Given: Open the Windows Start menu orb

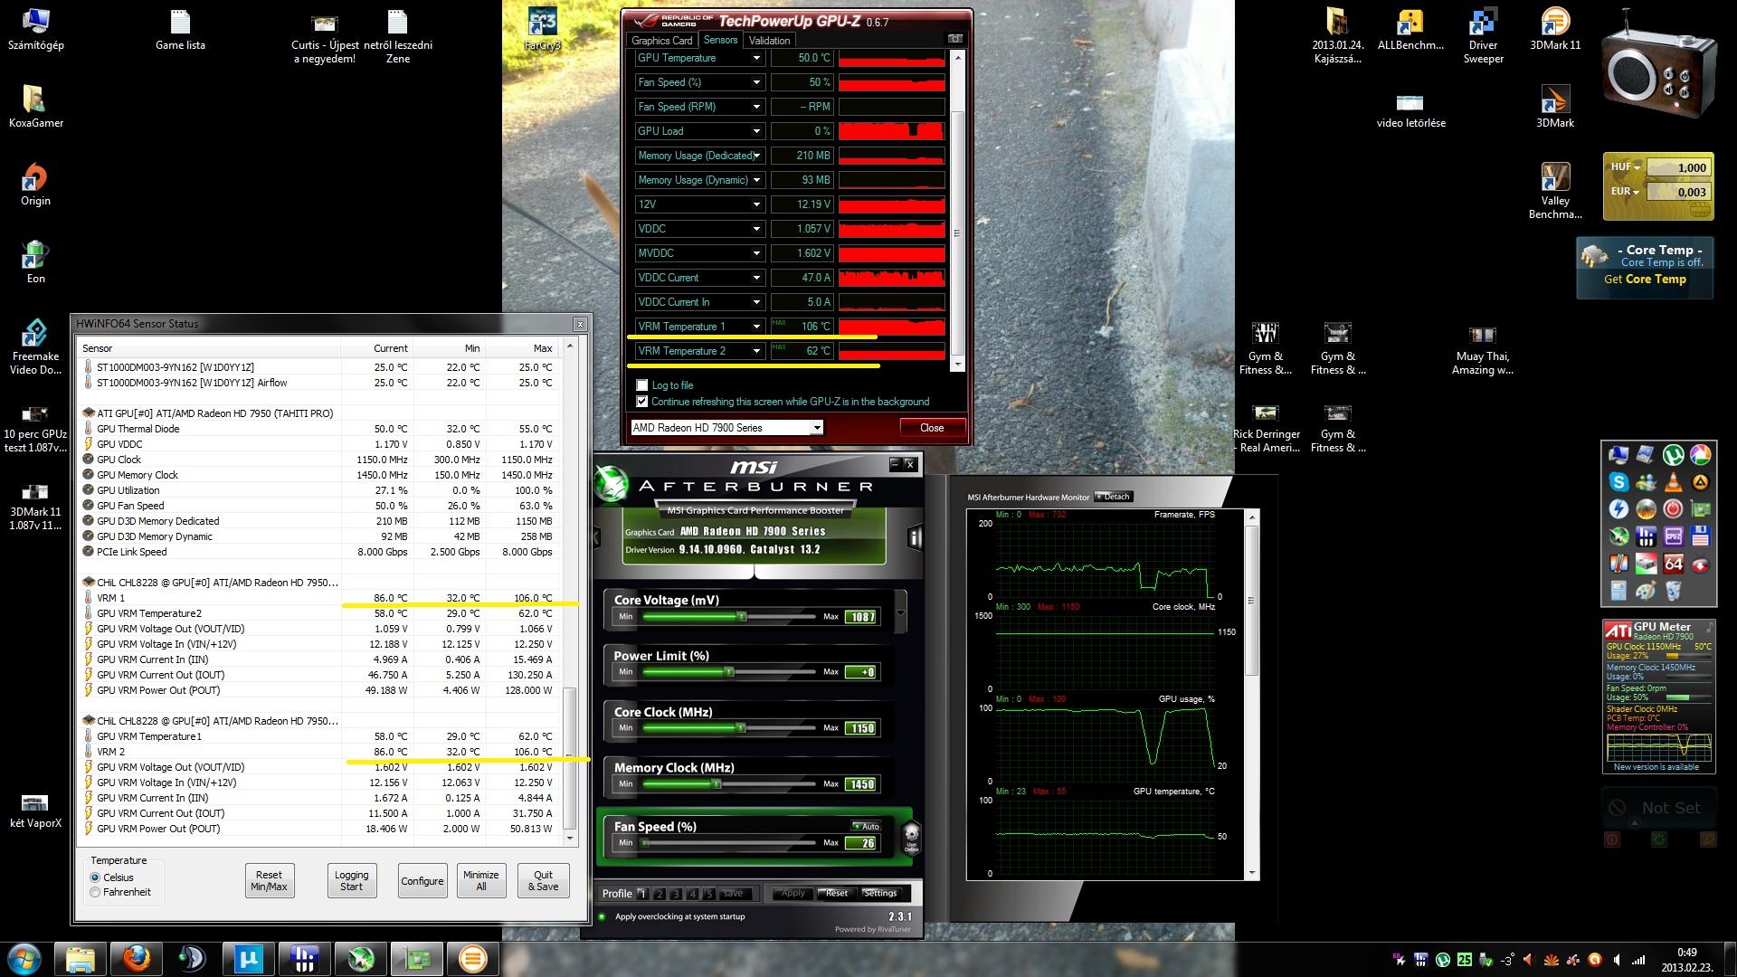Looking at the screenshot, I should pyautogui.click(x=24, y=958).
